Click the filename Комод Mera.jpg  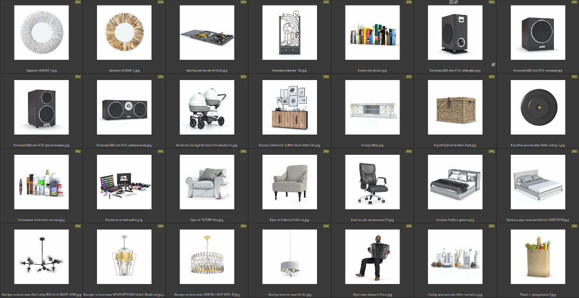click(372, 145)
